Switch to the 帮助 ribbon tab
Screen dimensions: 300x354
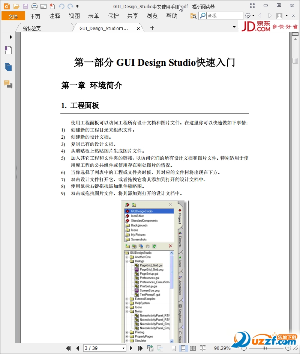tap(172, 16)
